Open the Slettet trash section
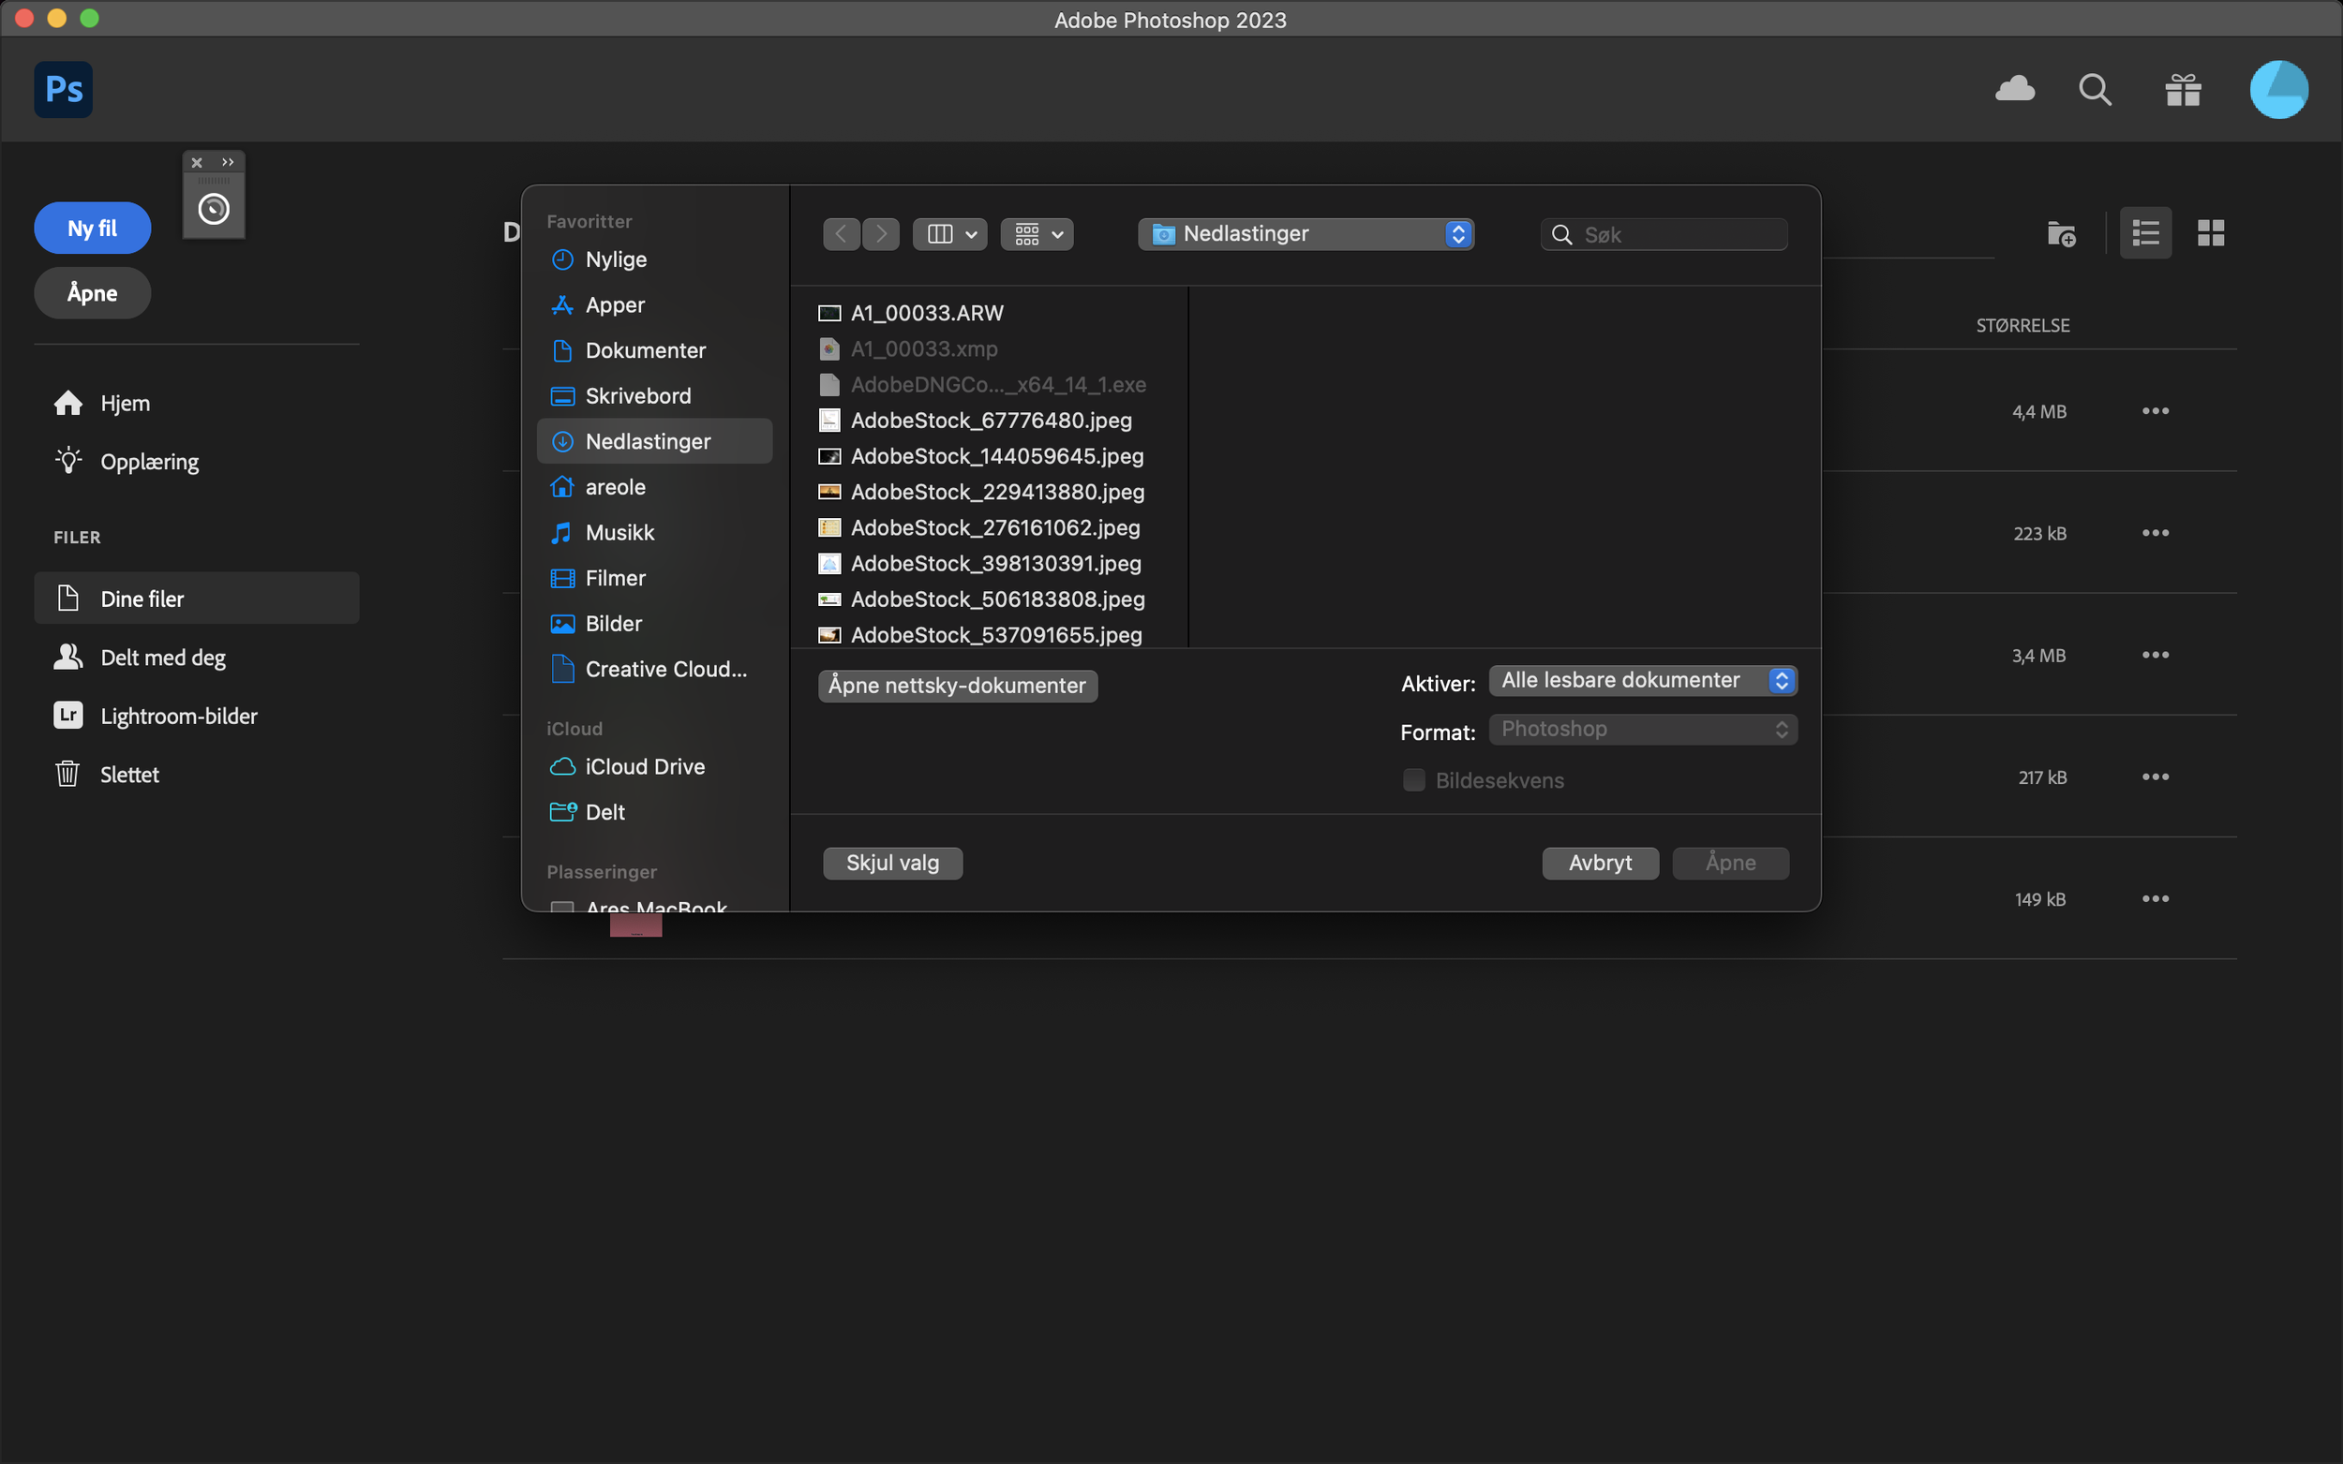This screenshot has width=2343, height=1464. pyautogui.click(x=107, y=775)
